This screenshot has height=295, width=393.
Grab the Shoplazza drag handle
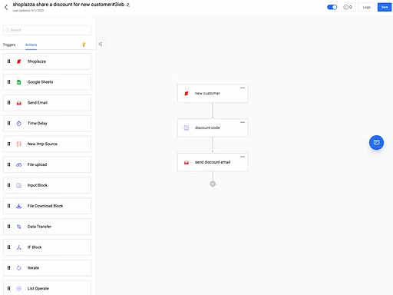click(x=8, y=61)
